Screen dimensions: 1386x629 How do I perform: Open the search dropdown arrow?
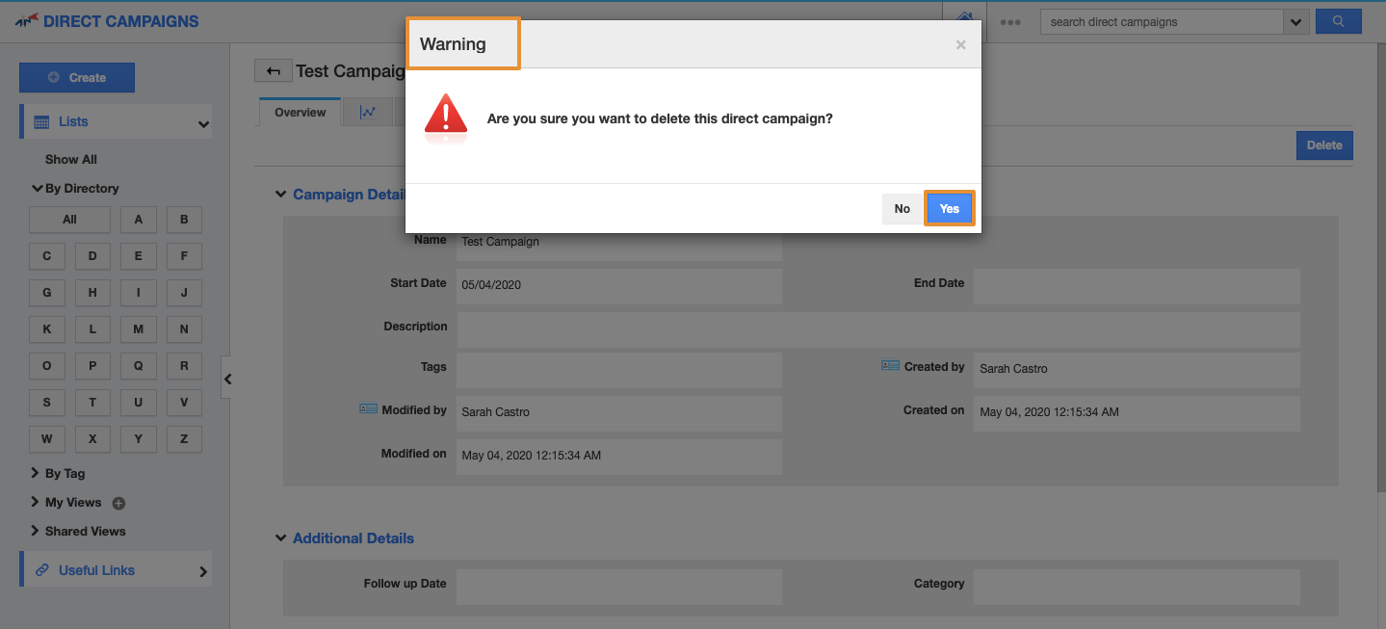click(1295, 20)
